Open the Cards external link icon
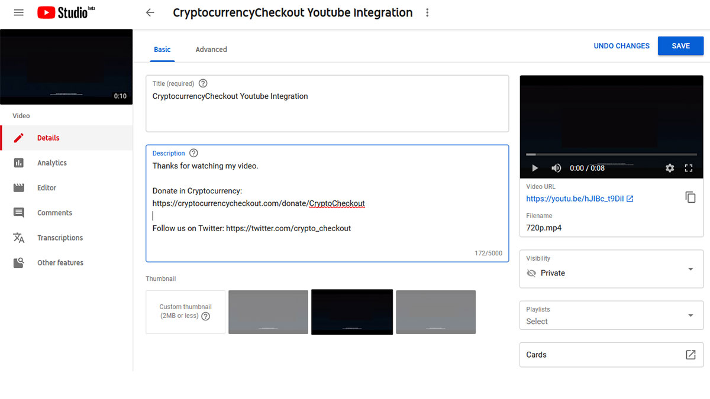The width and height of the screenshot is (710, 399). point(690,355)
